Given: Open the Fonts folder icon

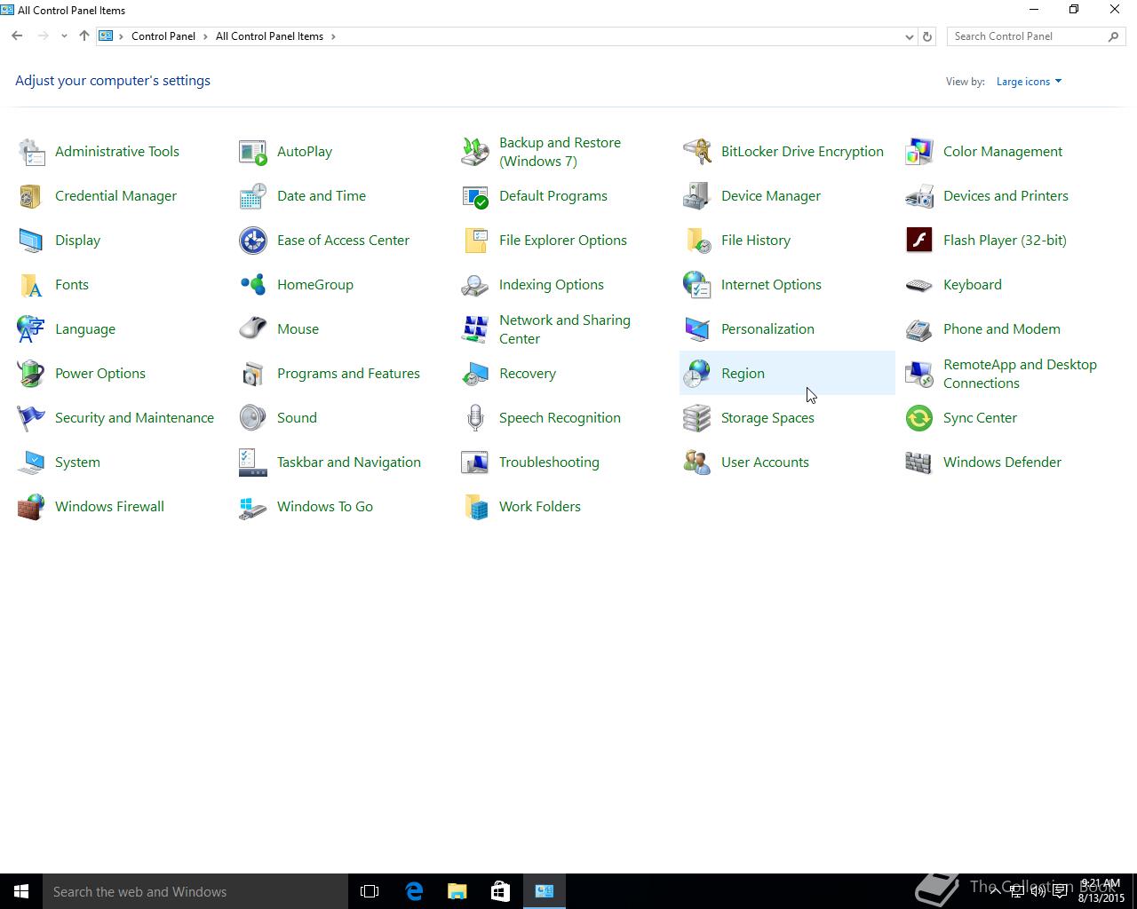Looking at the screenshot, I should coord(31,285).
